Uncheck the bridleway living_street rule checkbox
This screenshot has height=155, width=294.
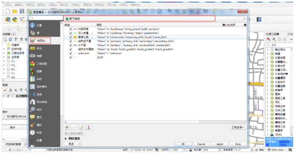pos(71,29)
